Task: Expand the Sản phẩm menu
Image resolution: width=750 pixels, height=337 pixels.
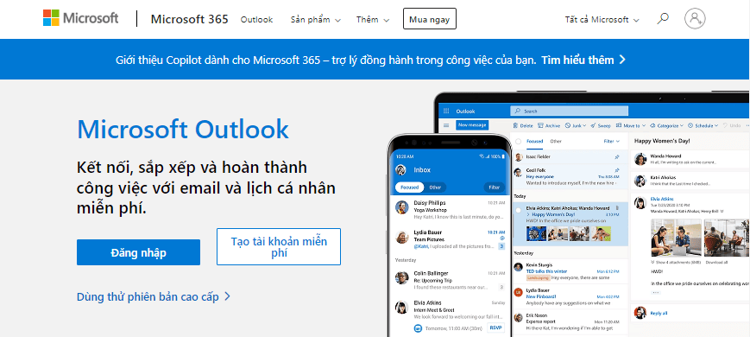Action: point(316,20)
